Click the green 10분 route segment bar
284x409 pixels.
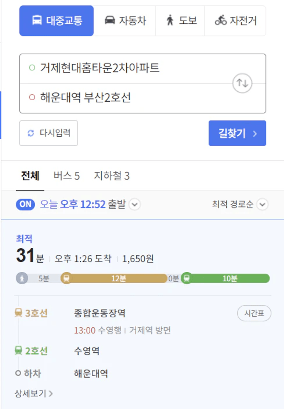tap(228, 278)
